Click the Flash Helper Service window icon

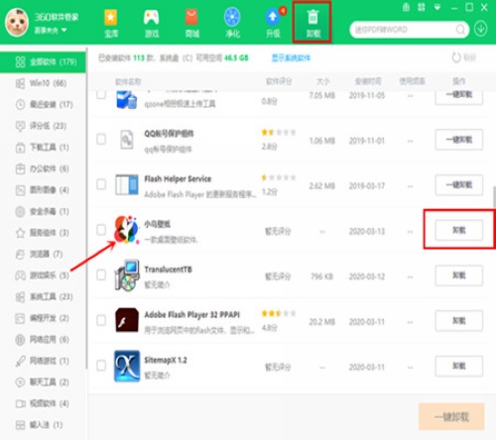[127, 185]
